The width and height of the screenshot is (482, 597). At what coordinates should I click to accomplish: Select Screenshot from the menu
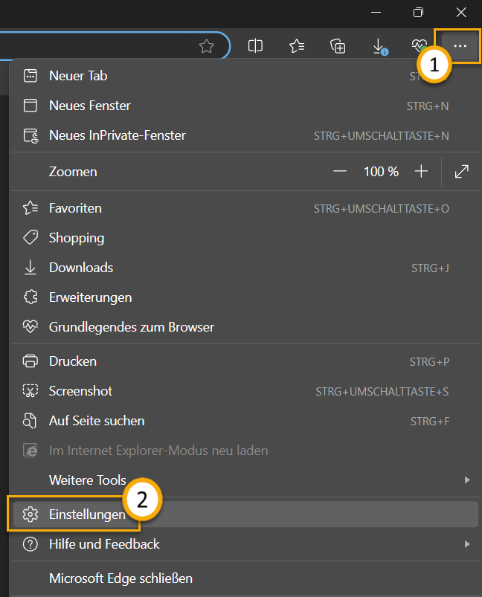80,391
